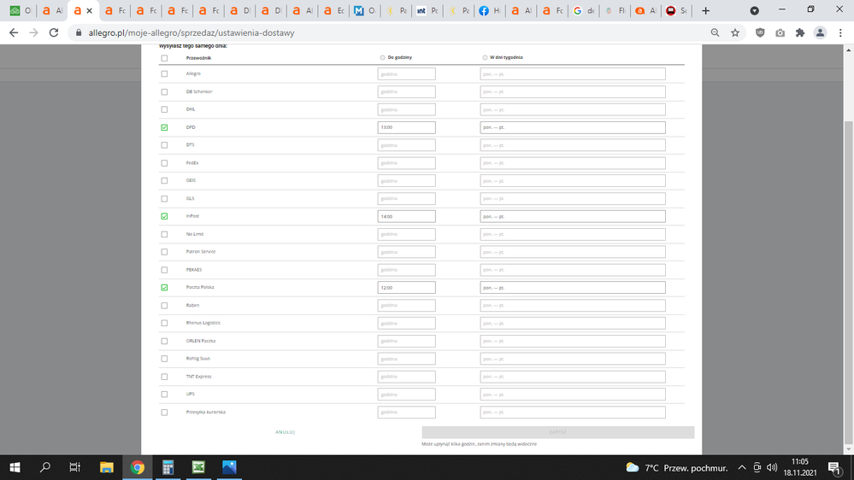Check the GLS carrier checkbox
This screenshot has height=480, width=854.
click(164, 199)
